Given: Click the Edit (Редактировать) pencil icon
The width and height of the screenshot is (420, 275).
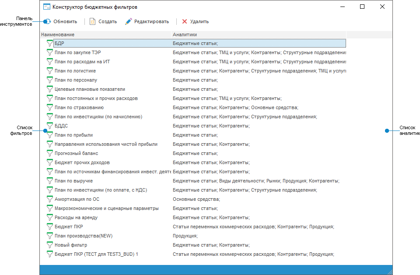Looking at the screenshot, I should pos(128,21).
